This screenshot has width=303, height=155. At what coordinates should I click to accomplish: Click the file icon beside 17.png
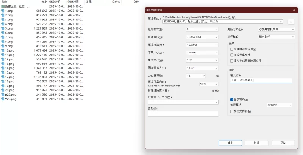point(3,77)
